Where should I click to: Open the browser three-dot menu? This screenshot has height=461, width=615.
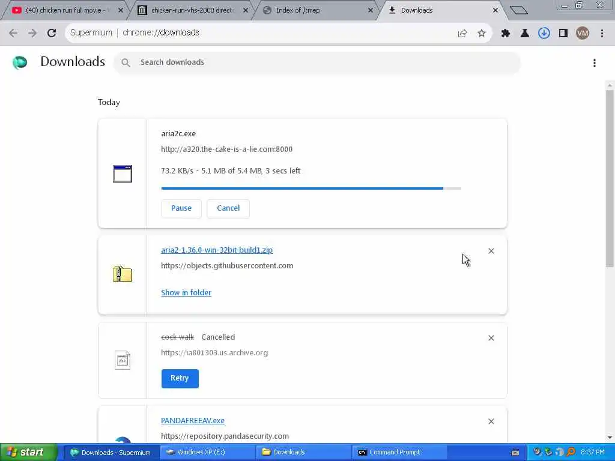602,34
